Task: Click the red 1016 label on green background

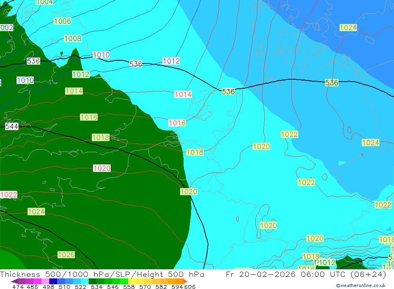Action: click(89, 117)
